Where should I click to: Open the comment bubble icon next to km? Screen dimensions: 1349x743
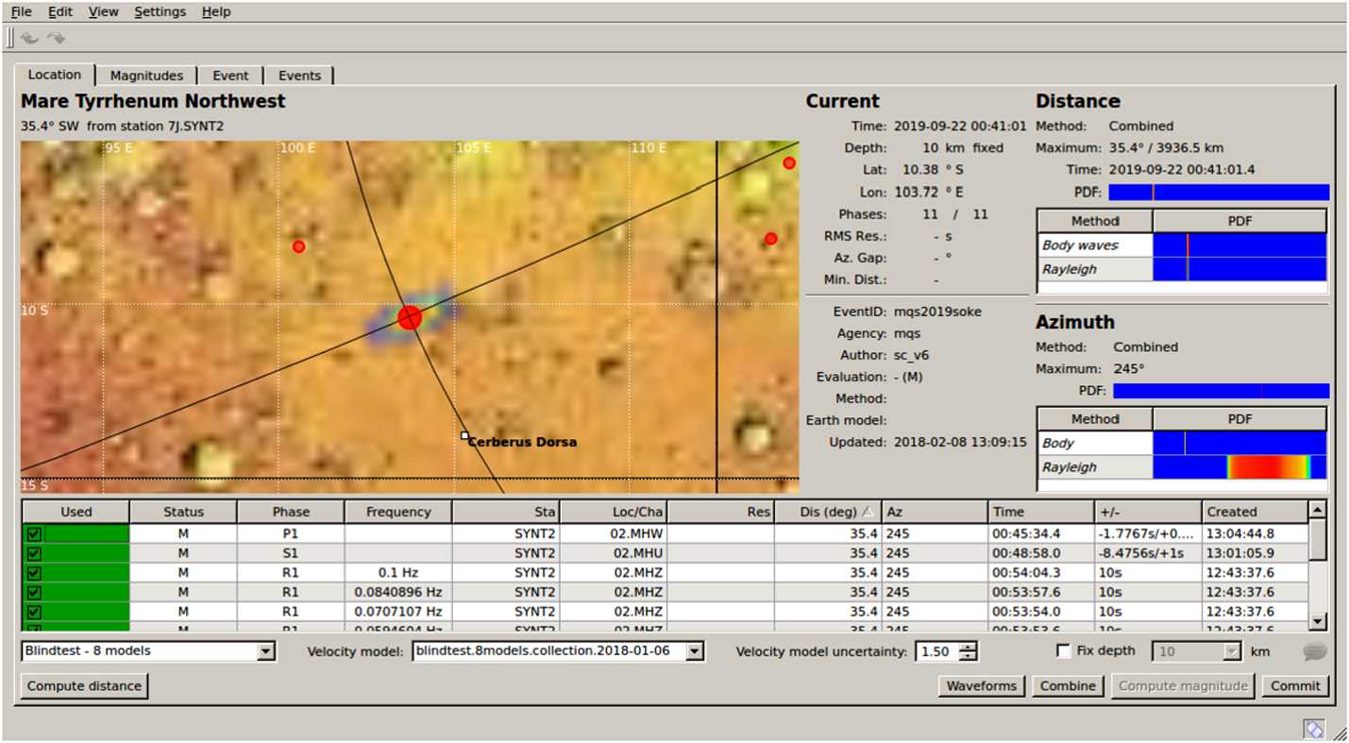(x=1313, y=651)
